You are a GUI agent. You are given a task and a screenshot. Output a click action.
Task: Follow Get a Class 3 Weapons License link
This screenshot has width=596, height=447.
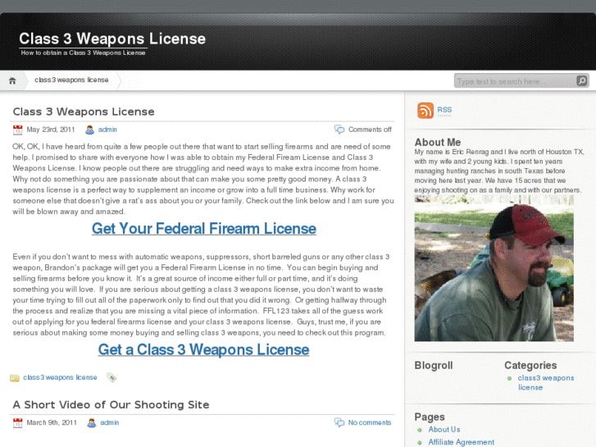204,349
